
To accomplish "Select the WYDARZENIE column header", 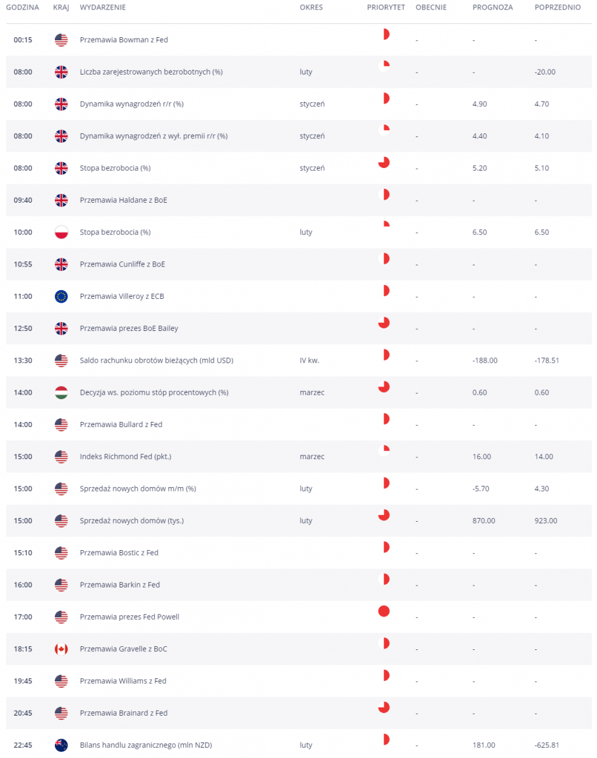I will (x=102, y=8).
